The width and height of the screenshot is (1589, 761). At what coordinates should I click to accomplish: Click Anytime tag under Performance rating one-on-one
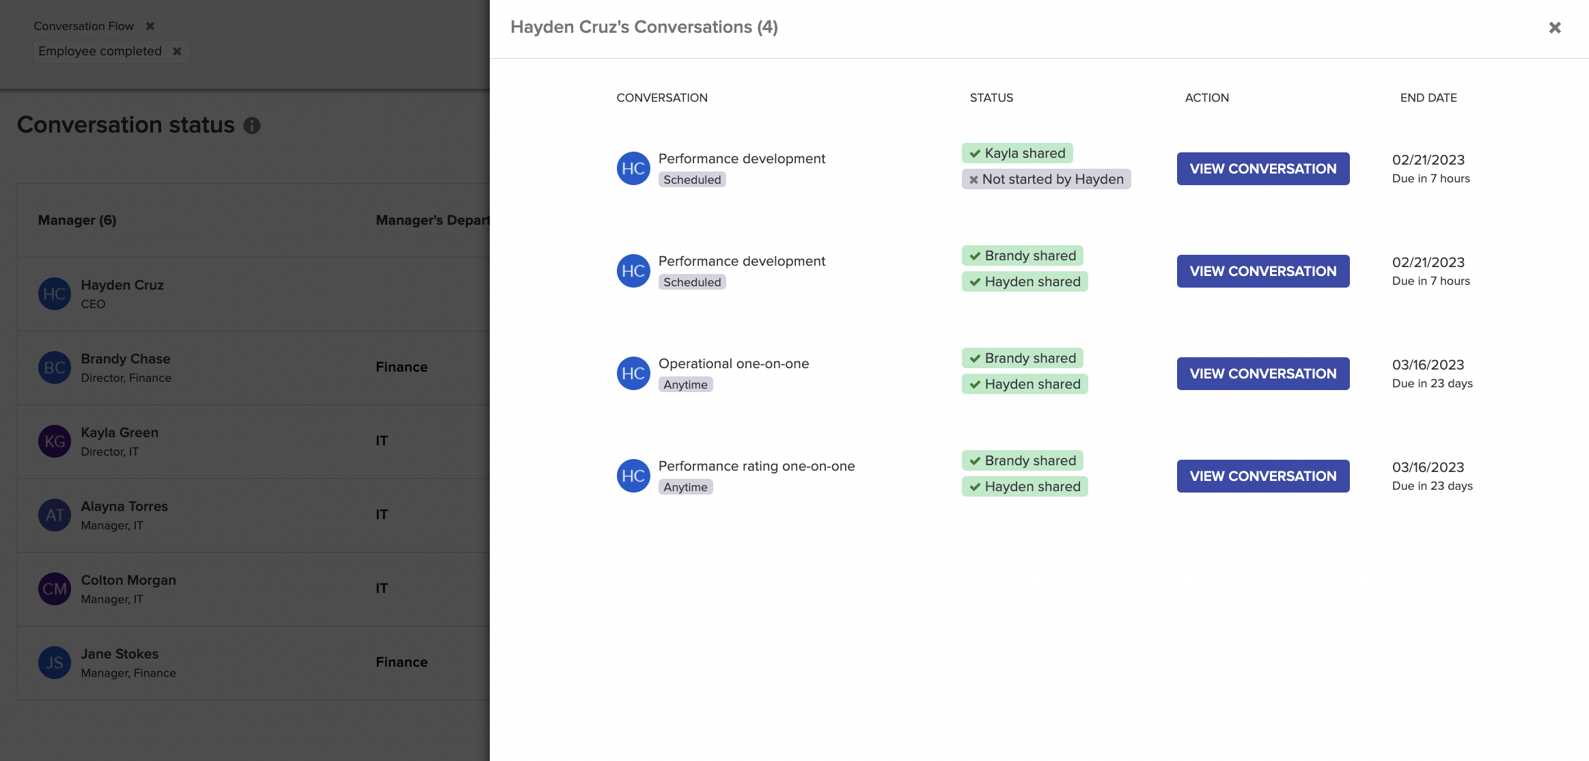[x=685, y=487]
